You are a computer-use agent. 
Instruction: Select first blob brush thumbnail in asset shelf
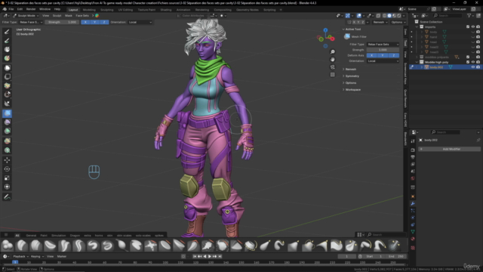point(7,246)
